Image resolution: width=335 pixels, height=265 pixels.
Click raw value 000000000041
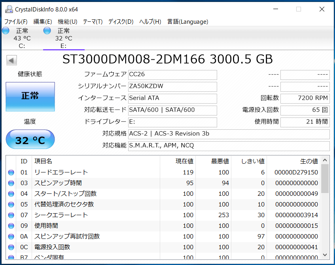pyautogui.click(x=297, y=247)
